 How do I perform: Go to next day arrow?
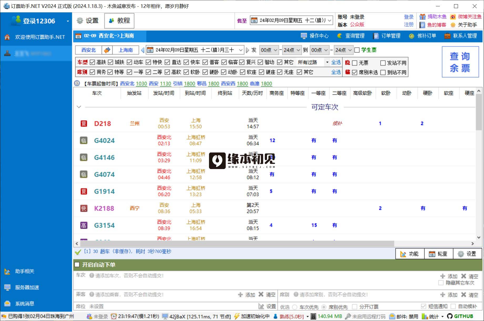(247, 50)
